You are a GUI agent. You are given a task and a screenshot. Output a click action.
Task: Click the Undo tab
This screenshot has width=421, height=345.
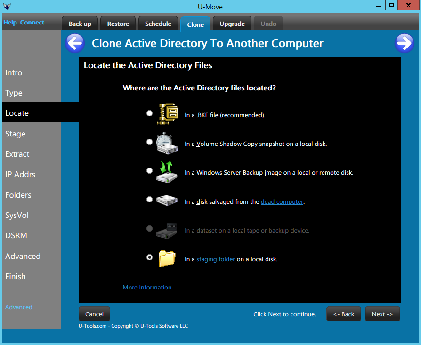tap(268, 24)
